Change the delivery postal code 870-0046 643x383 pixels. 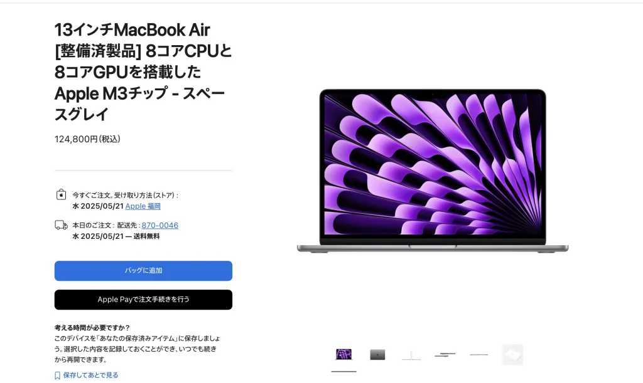(160, 226)
